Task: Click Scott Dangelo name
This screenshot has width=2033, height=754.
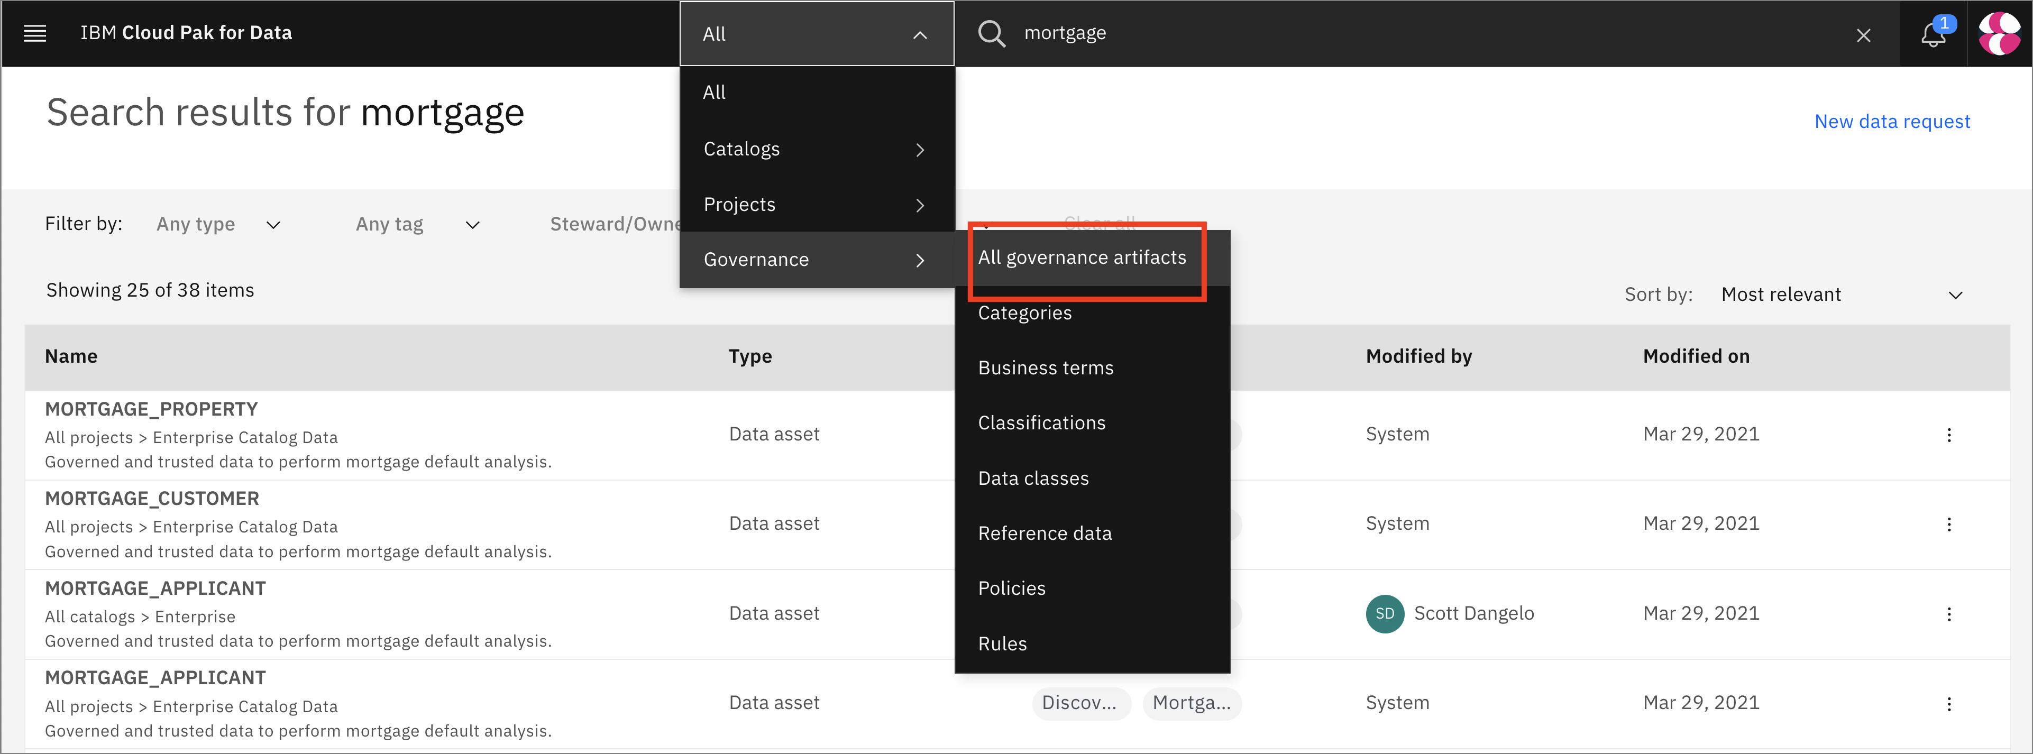Action: coord(1473,613)
